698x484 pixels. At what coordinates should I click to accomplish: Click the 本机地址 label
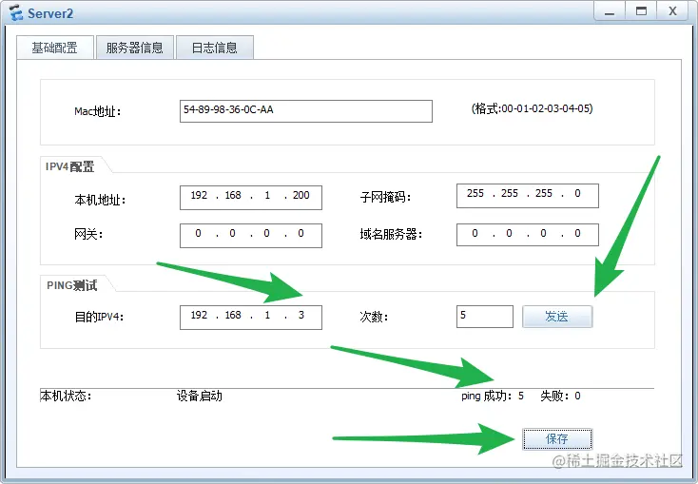point(100,200)
